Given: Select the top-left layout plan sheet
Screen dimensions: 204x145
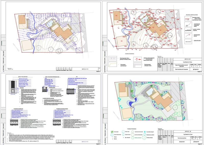Looking at the screenshot, I should (x=51, y=36).
